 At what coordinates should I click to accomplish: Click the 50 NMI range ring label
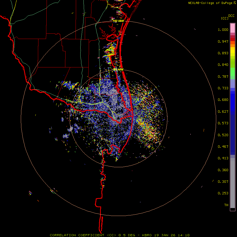click(118, 70)
